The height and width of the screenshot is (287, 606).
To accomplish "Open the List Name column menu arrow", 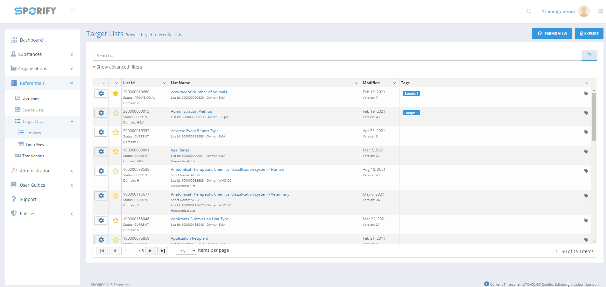I will tap(356, 83).
